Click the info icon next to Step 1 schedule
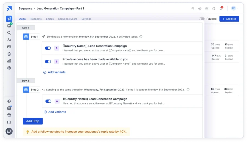Image resolution: width=247 pixels, height=142 pixels. coord(141,37)
